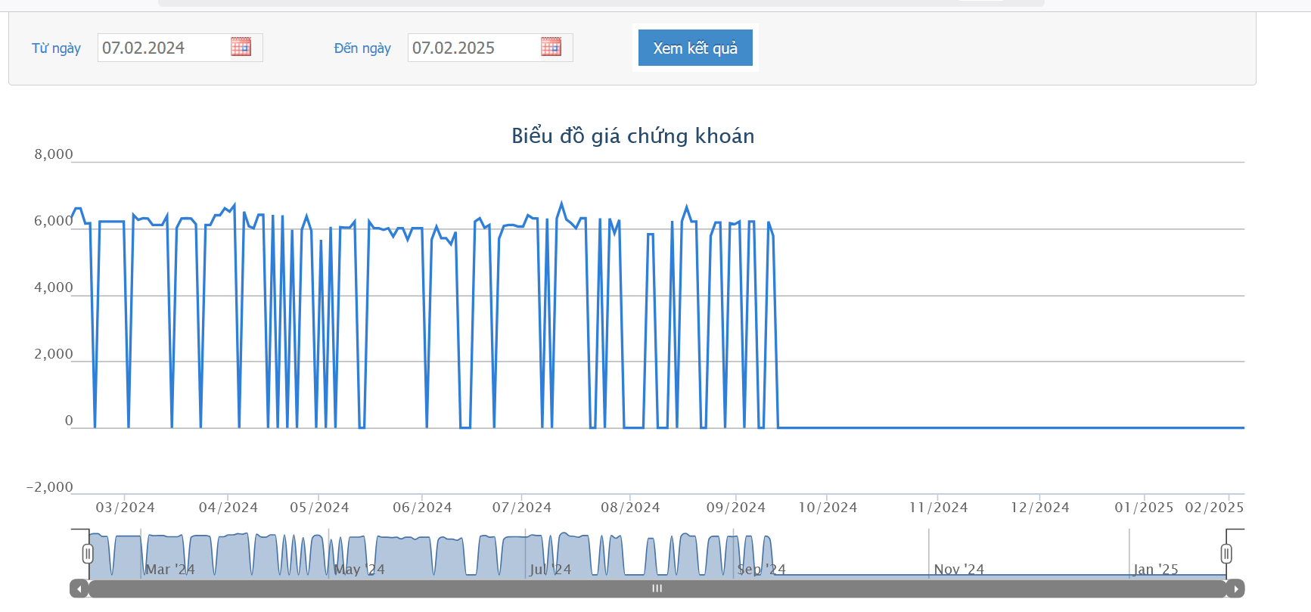Click the Đến ngày label
This screenshot has width=1311, height=612.
[x=362, y=48]
